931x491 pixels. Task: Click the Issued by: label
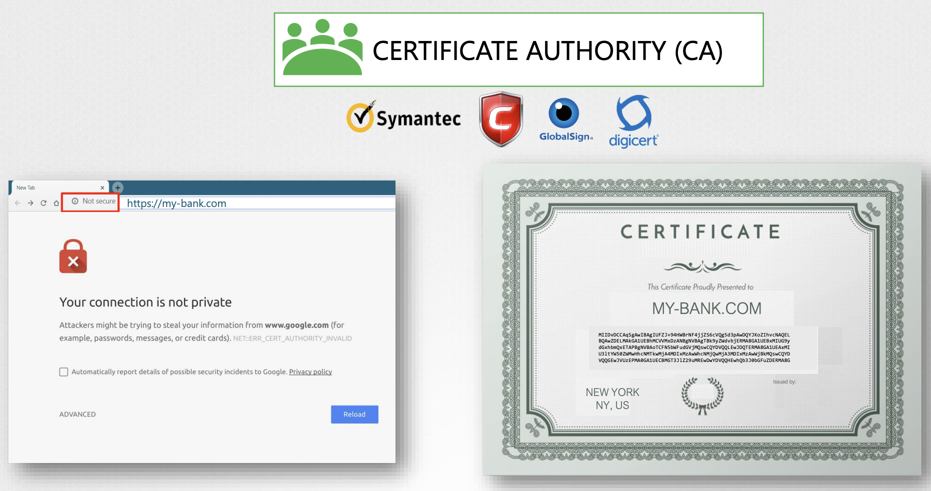coord(784,381)
